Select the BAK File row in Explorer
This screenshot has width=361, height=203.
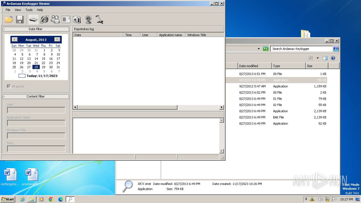276,117
